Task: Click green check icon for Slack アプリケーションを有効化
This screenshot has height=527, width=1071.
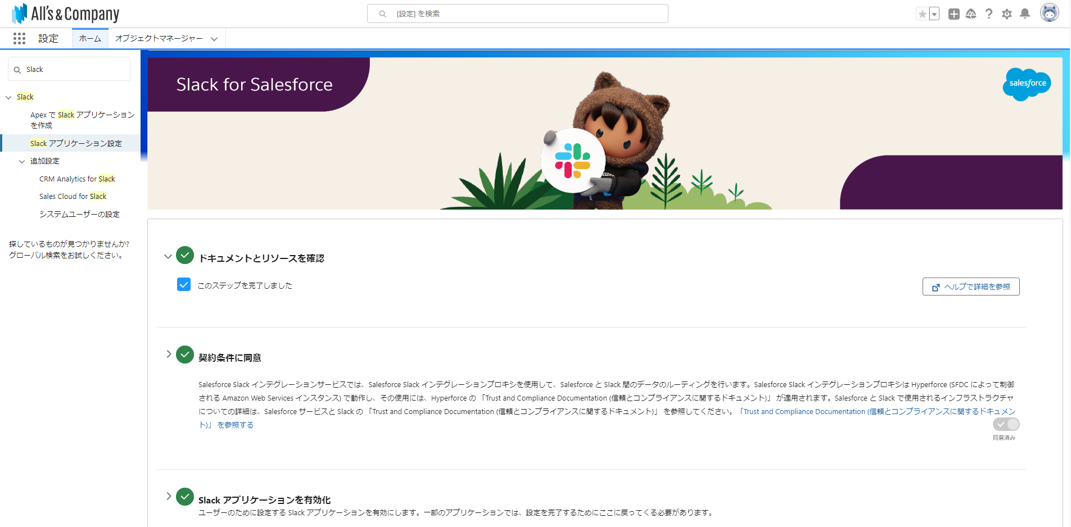Action: [185, 497]
